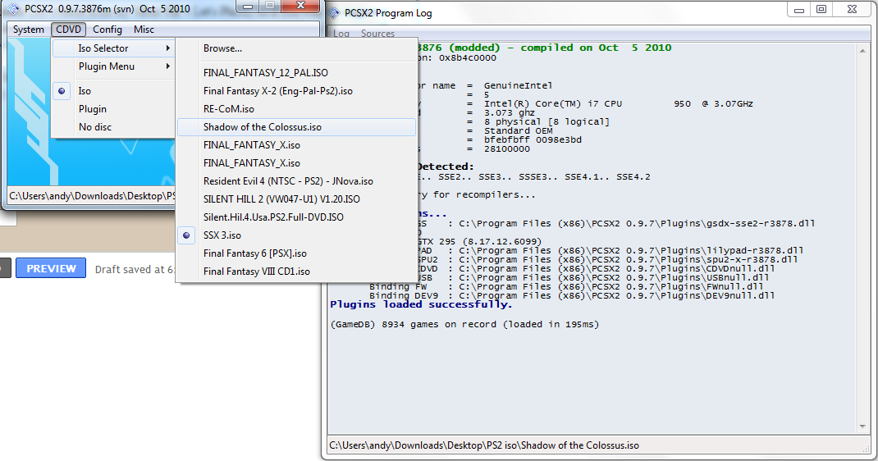This screenshot has width=878, height=461.
Task: Select the No disc option
Action: [114, 127]
